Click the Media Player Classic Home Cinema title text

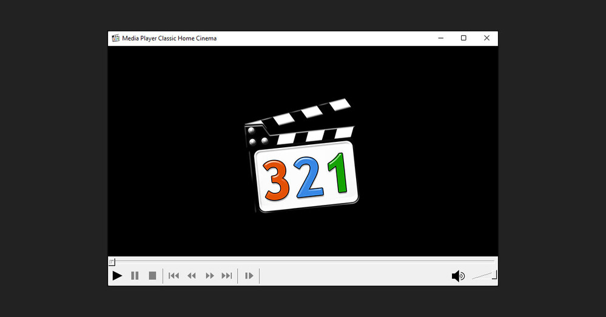169,38
